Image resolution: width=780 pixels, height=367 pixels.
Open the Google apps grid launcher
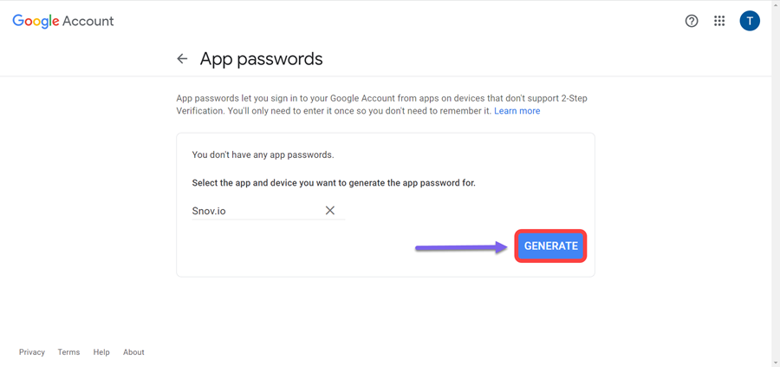(719, 21)
